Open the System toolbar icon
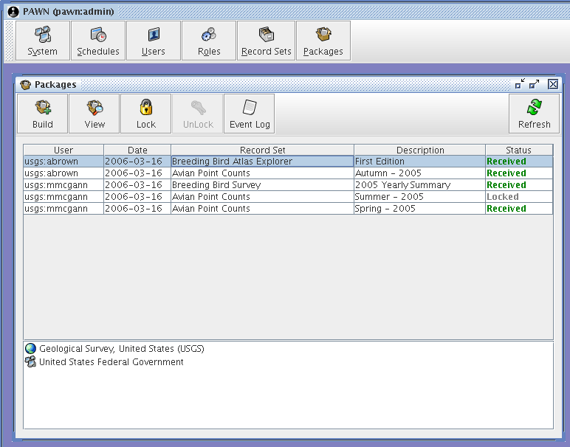Screen dimensions: 570x447 pos(43,41)
